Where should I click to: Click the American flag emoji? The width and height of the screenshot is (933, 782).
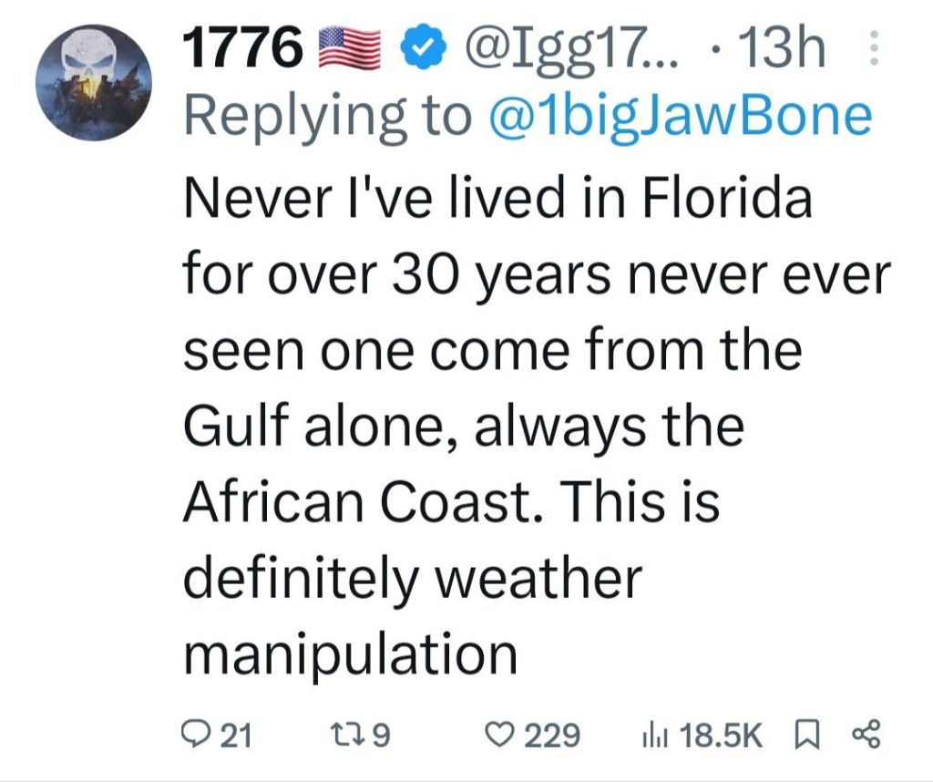pos(351,50)
